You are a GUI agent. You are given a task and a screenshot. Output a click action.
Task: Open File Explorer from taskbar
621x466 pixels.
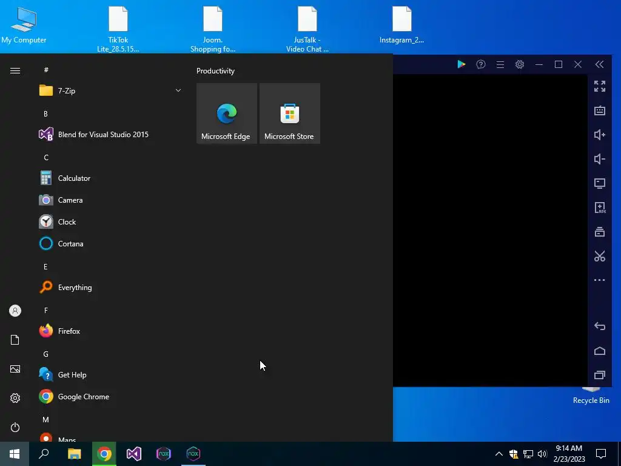(74, 454)
